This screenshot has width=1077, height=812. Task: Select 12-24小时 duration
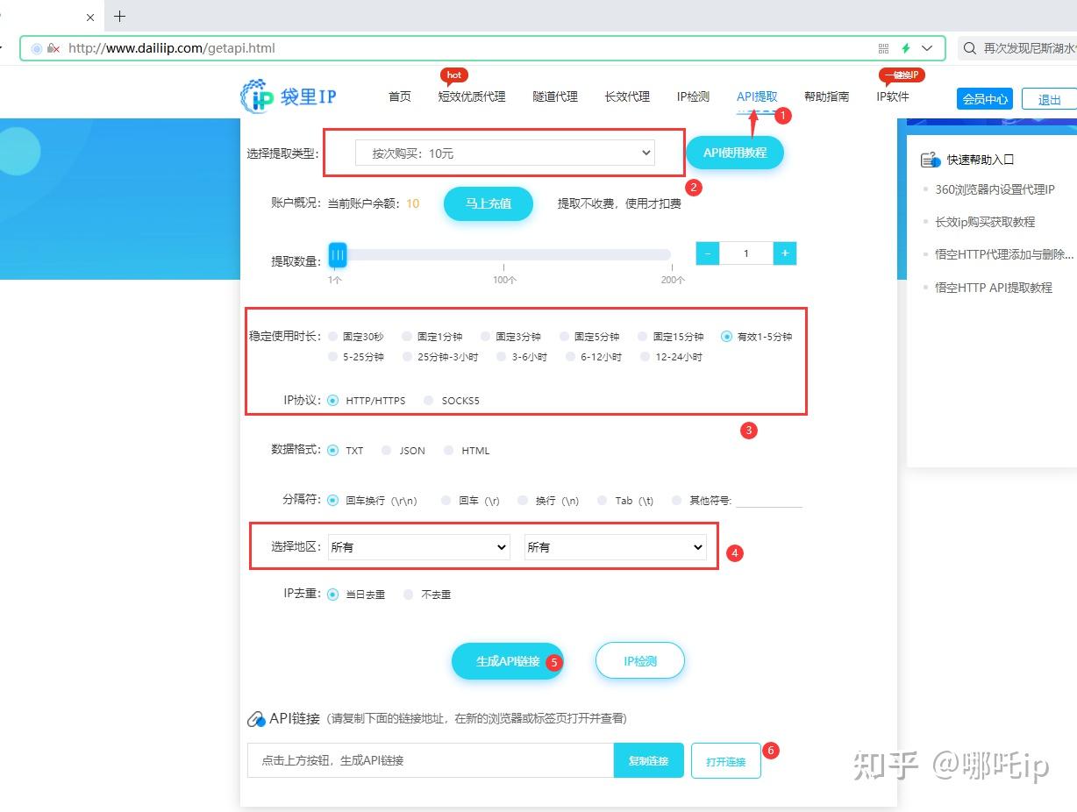tap(645, 357)
